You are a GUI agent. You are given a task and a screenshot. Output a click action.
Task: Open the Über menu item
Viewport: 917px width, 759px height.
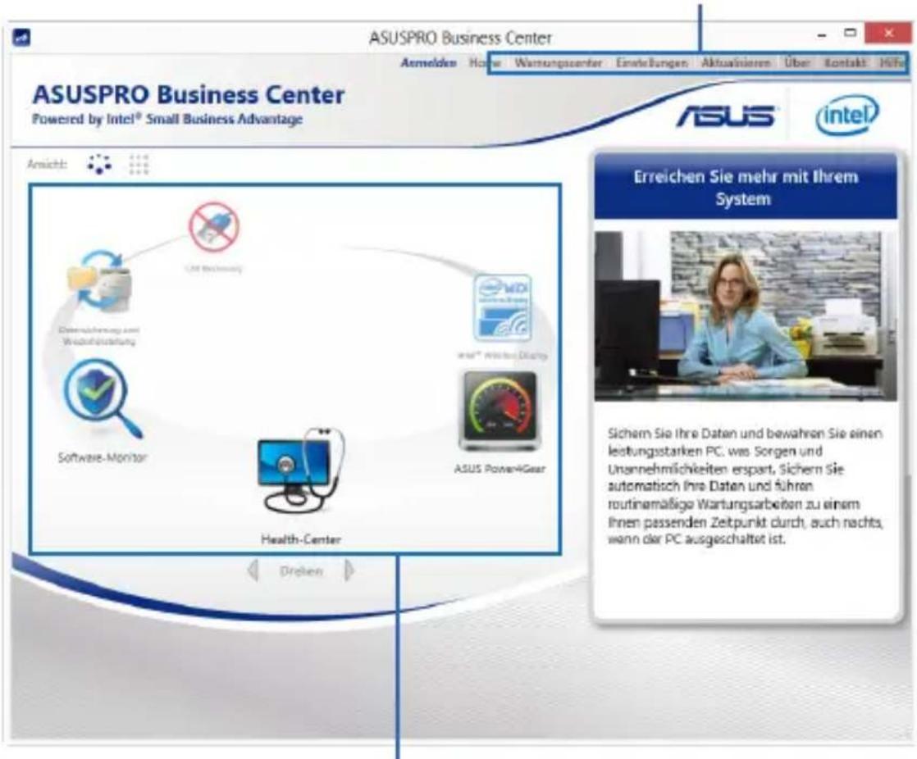tap(797, 62)
